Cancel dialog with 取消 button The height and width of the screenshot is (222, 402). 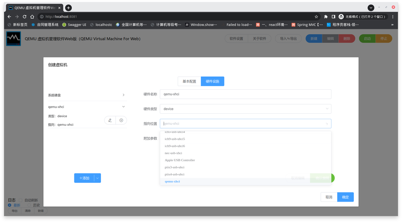[x=329, y=197]
